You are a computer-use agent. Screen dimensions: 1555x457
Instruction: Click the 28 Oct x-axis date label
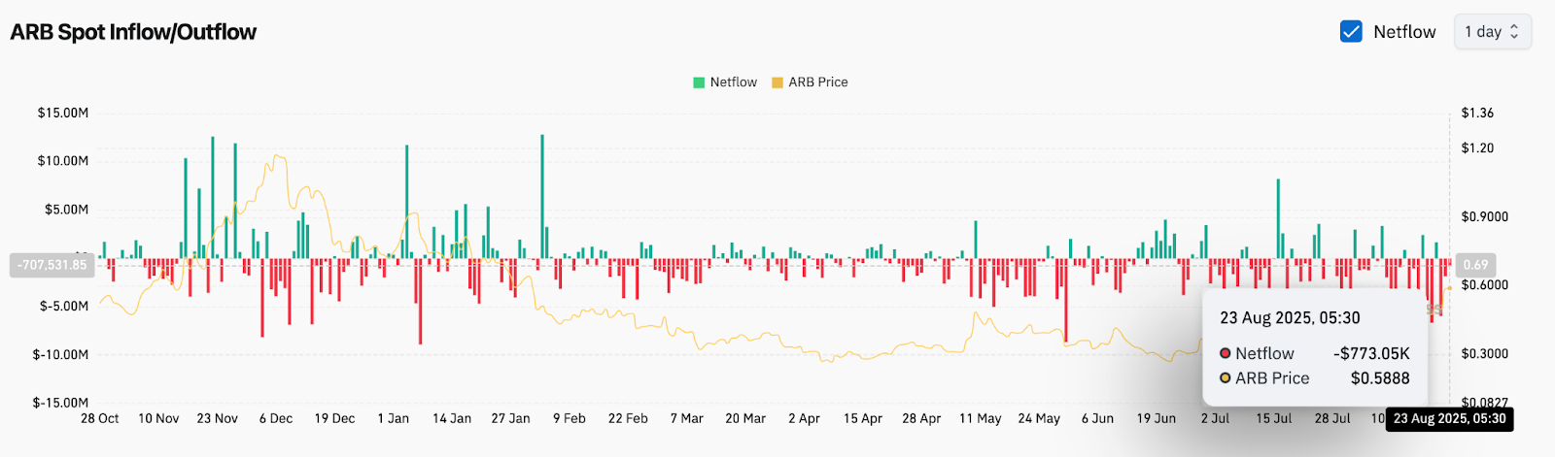[x=100, y=418]
